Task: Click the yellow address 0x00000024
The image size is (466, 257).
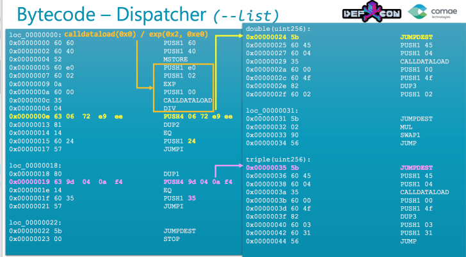Action: click(x=266, y=37)
